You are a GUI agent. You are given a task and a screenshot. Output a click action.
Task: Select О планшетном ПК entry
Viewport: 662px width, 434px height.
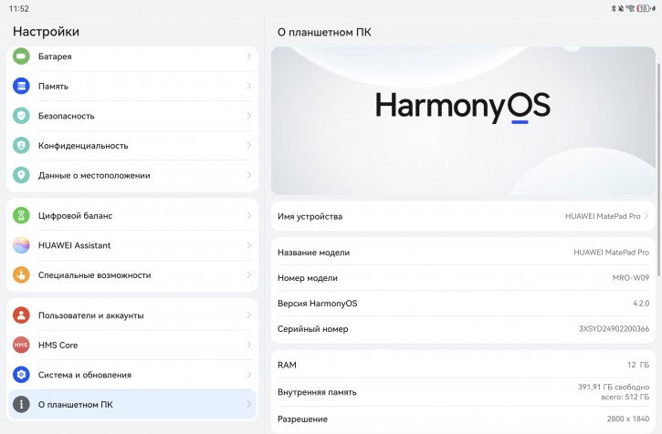[132, 405]
